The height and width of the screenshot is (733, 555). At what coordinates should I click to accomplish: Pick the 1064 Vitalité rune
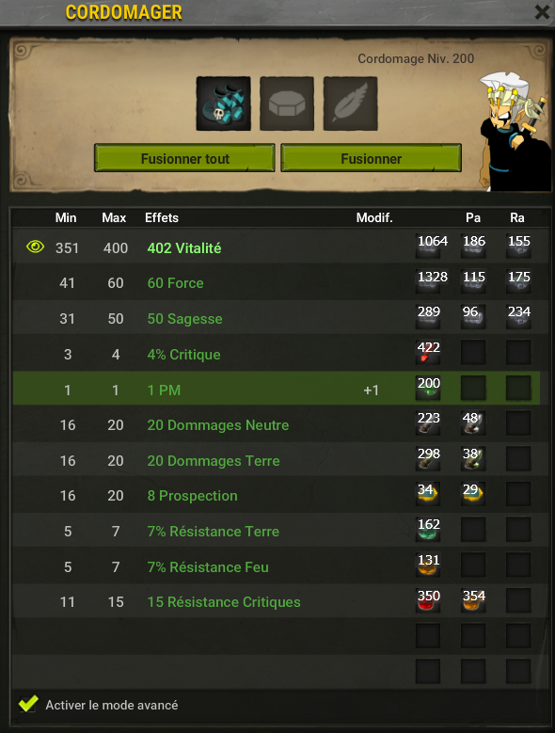point(428,246)
